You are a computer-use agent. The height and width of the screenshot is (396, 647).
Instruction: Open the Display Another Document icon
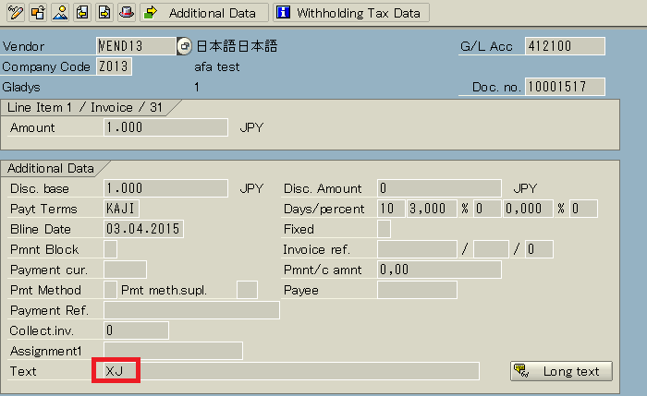coord(38,12)
